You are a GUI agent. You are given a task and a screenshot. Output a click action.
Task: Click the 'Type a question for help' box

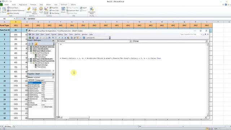(x=190, y=34)
